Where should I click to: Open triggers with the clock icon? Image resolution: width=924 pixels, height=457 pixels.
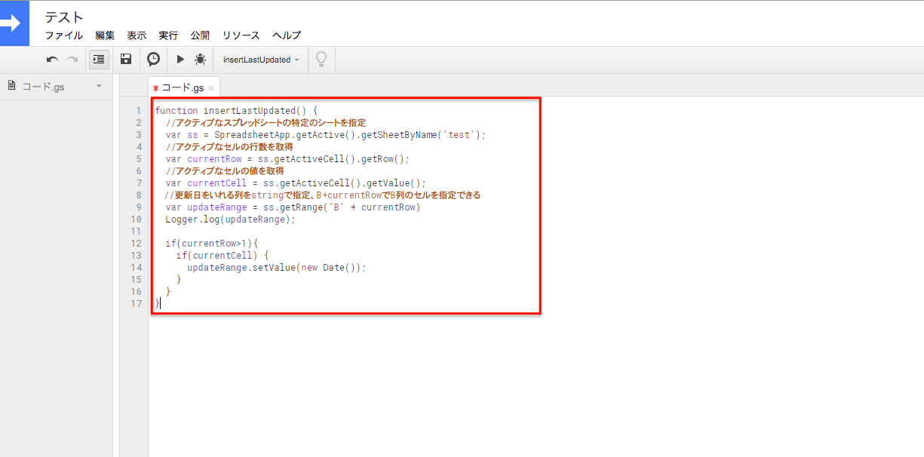click(153, 60)
